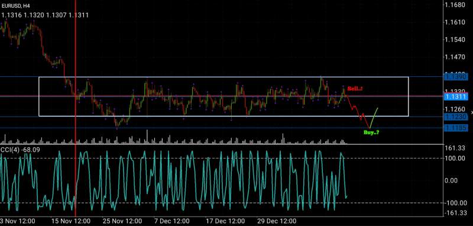Click the red Sell annotation text
Screen dimensions: 473x226
tap(355, 89)
